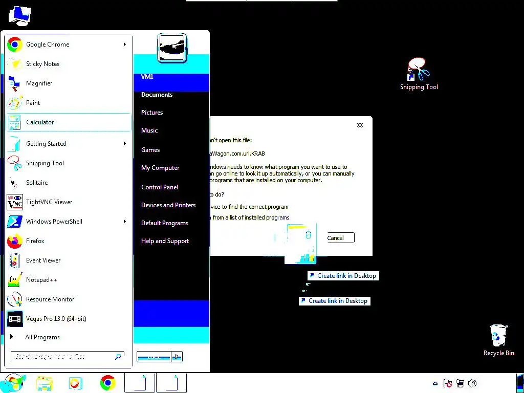
Task: Click the Shut down button
Action: pyautogui.click(x=154, y=357)
